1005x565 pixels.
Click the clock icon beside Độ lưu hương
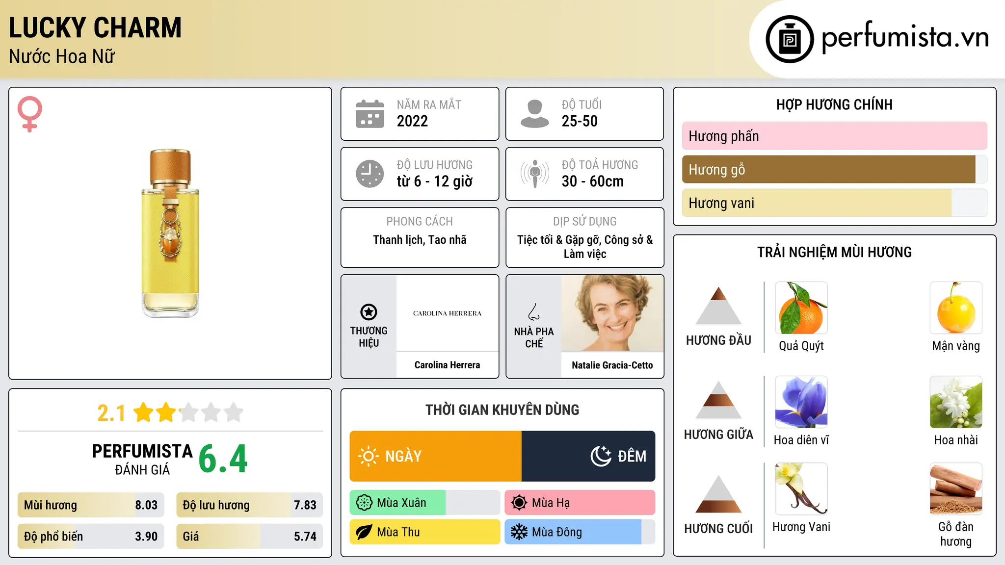pos(370,174)
